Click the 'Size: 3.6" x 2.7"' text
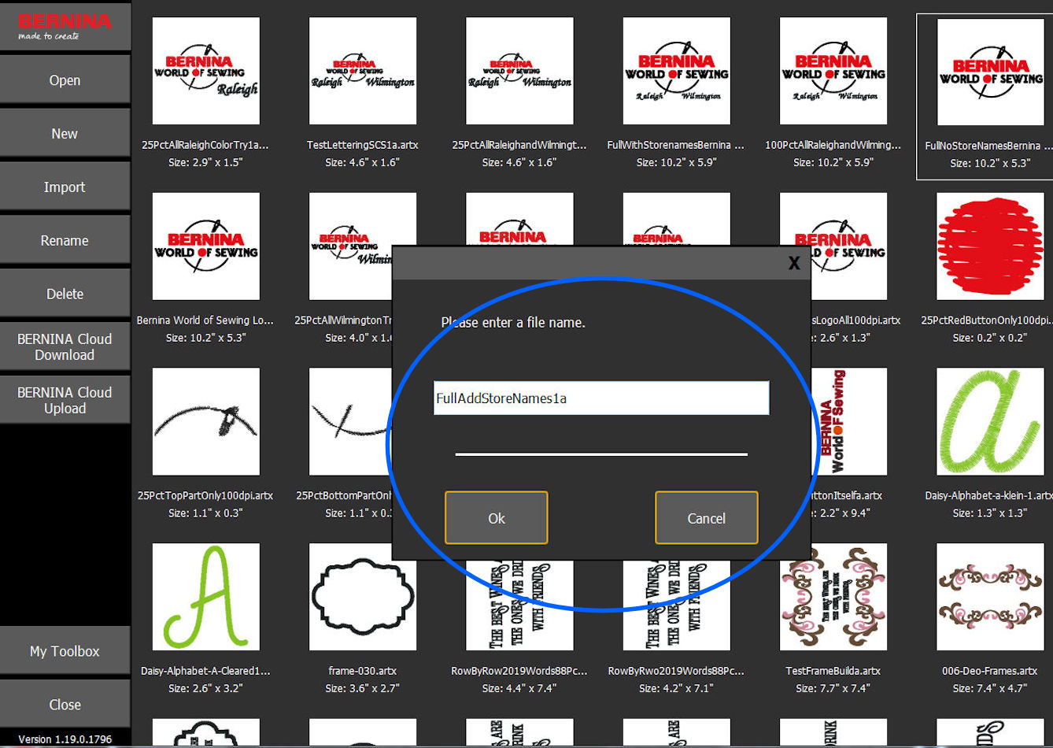Image resolution: width=1053 pixels, height=748 pixels. tap(362, 688)
